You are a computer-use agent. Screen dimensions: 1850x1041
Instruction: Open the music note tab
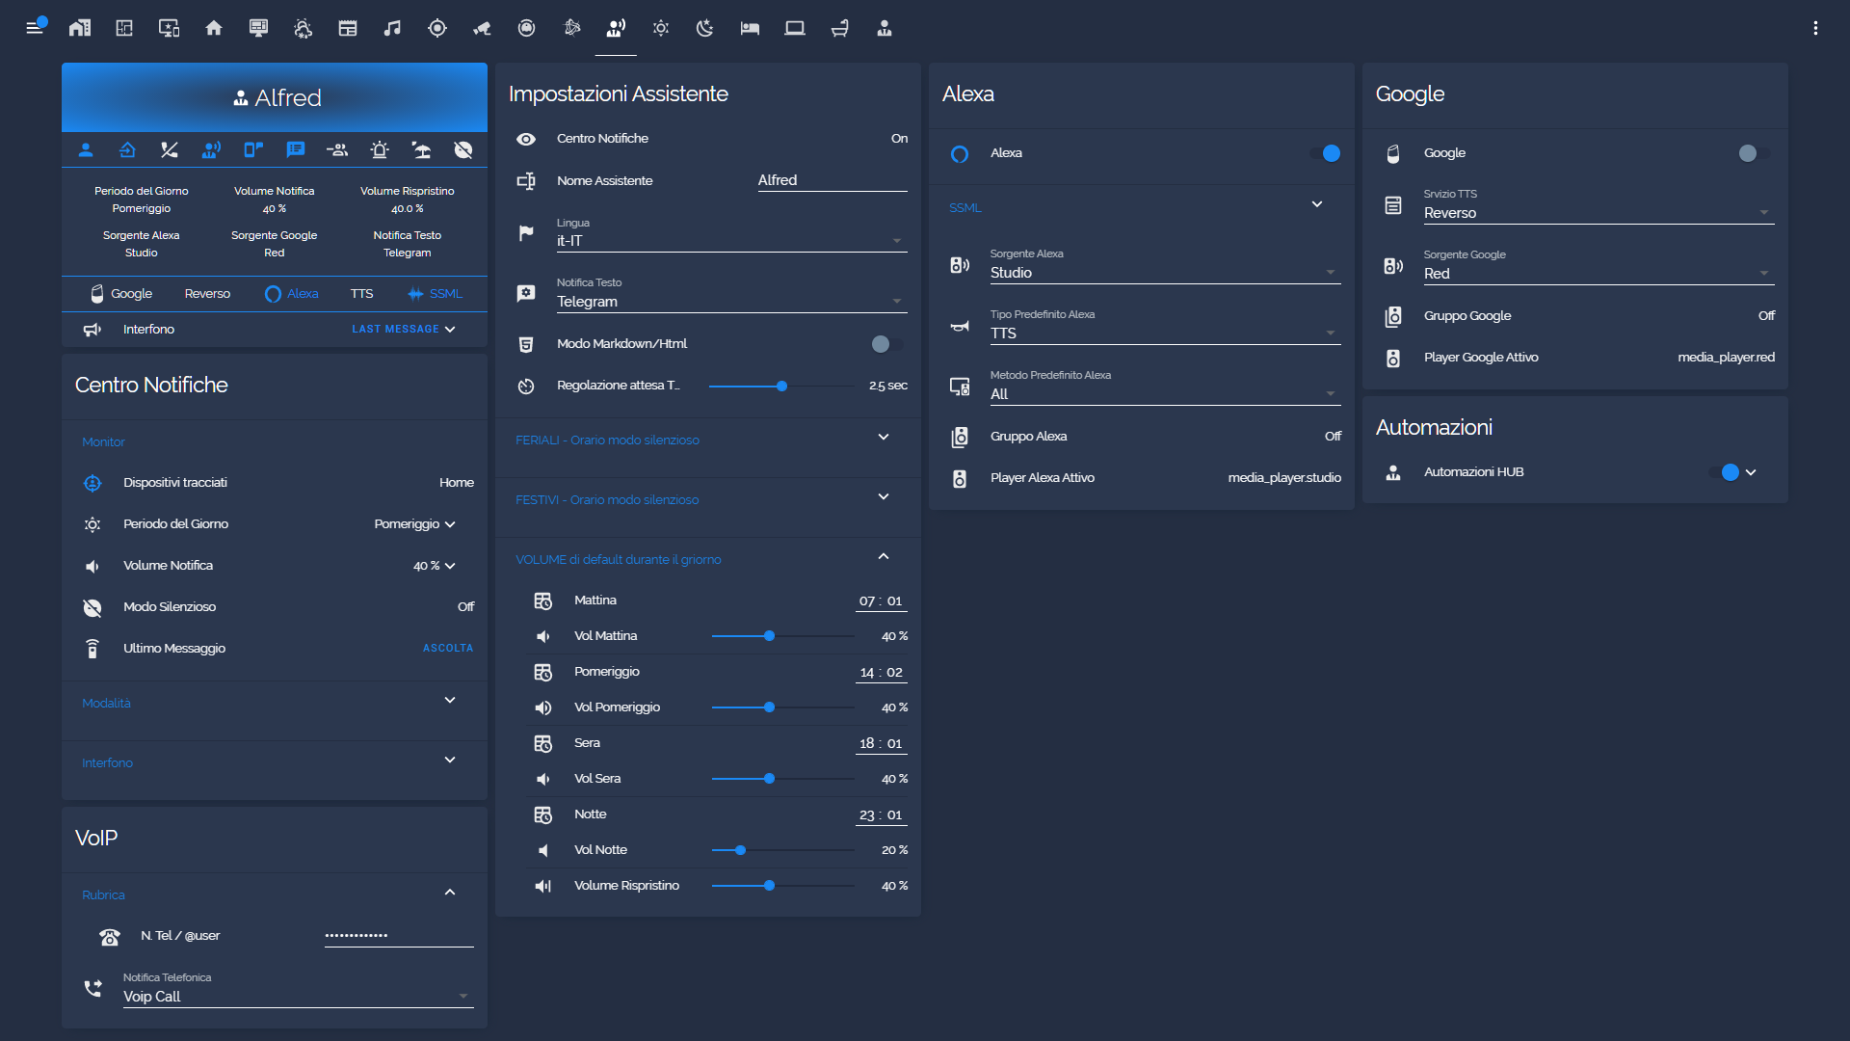pyautogui.click(x=392, y=28)
